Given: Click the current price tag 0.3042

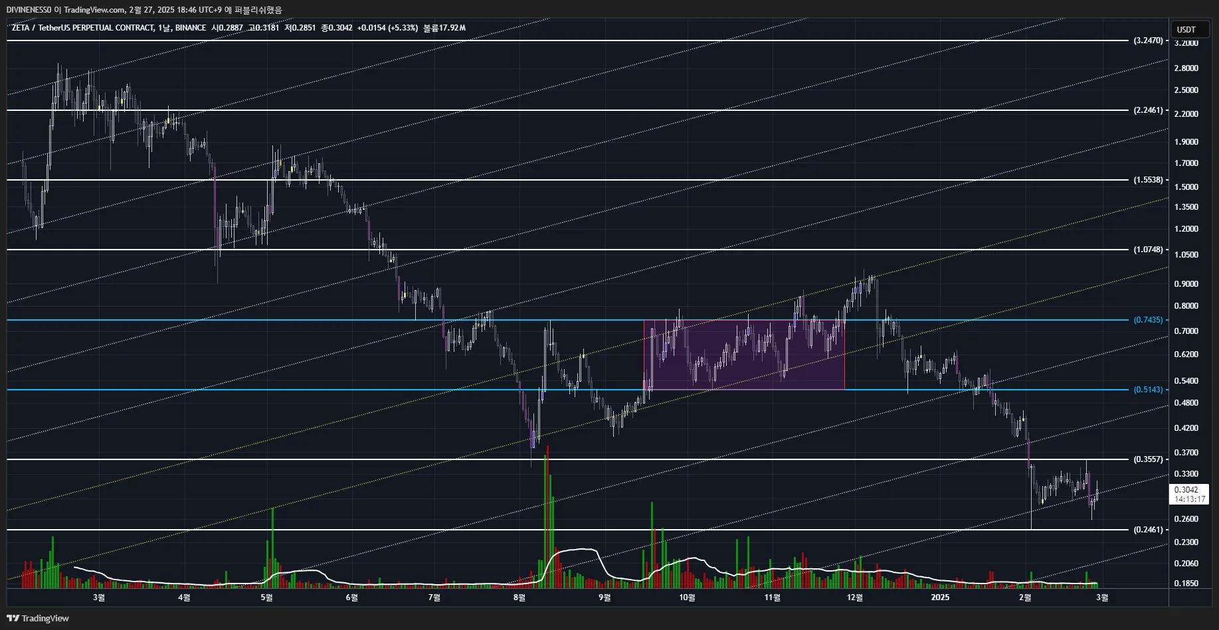Looking at the screenshot, I should (1189, 494).
